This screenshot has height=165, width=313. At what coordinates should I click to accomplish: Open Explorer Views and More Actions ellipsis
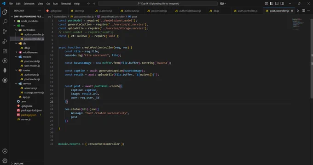tap(40, 11)
